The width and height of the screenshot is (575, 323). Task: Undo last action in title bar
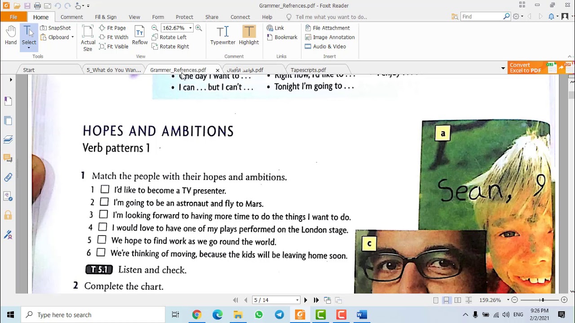point(57,6)
